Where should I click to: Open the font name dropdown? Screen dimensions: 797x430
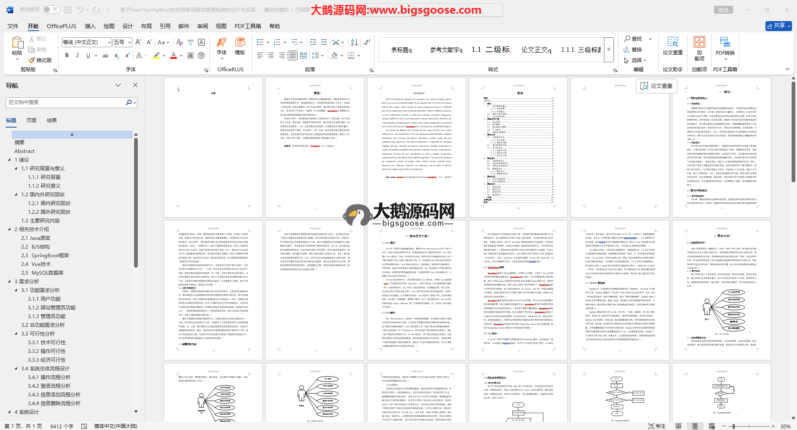point(109,42)
